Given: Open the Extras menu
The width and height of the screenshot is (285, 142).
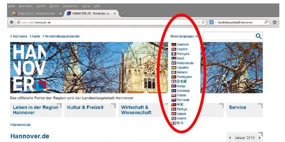Looking at the screenshot, I should 86,6.
